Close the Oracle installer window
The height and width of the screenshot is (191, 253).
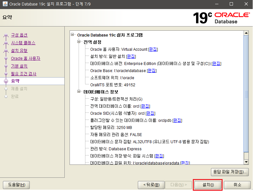coord(246,4)
